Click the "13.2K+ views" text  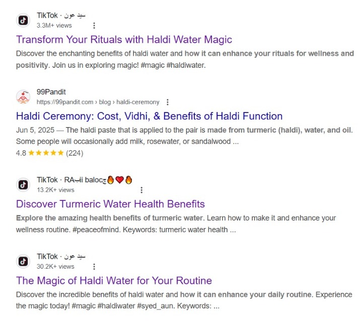pyautogui.click(x=55, y=190)
